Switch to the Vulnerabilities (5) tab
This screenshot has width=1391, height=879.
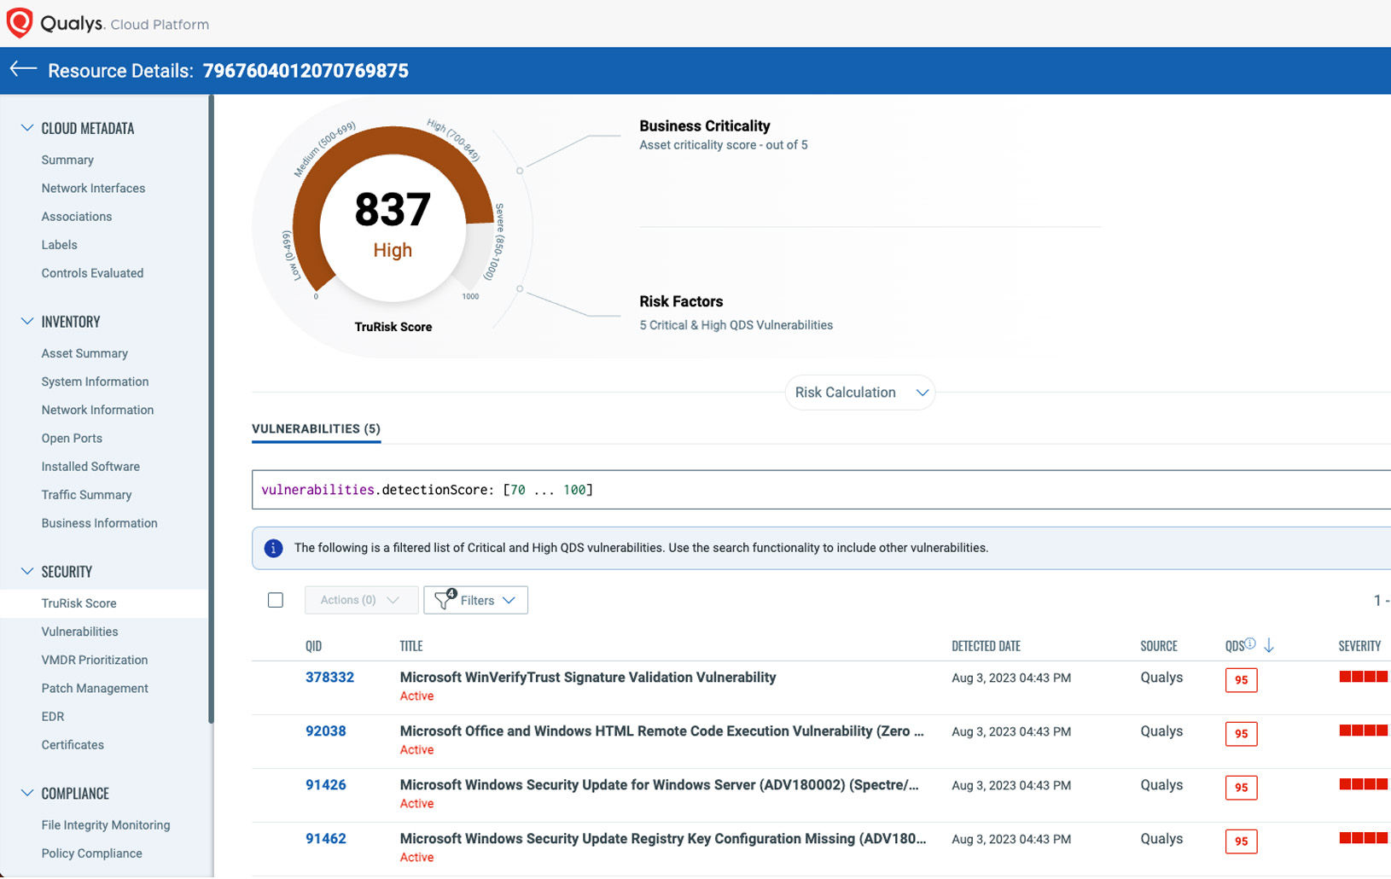point(315,428)
